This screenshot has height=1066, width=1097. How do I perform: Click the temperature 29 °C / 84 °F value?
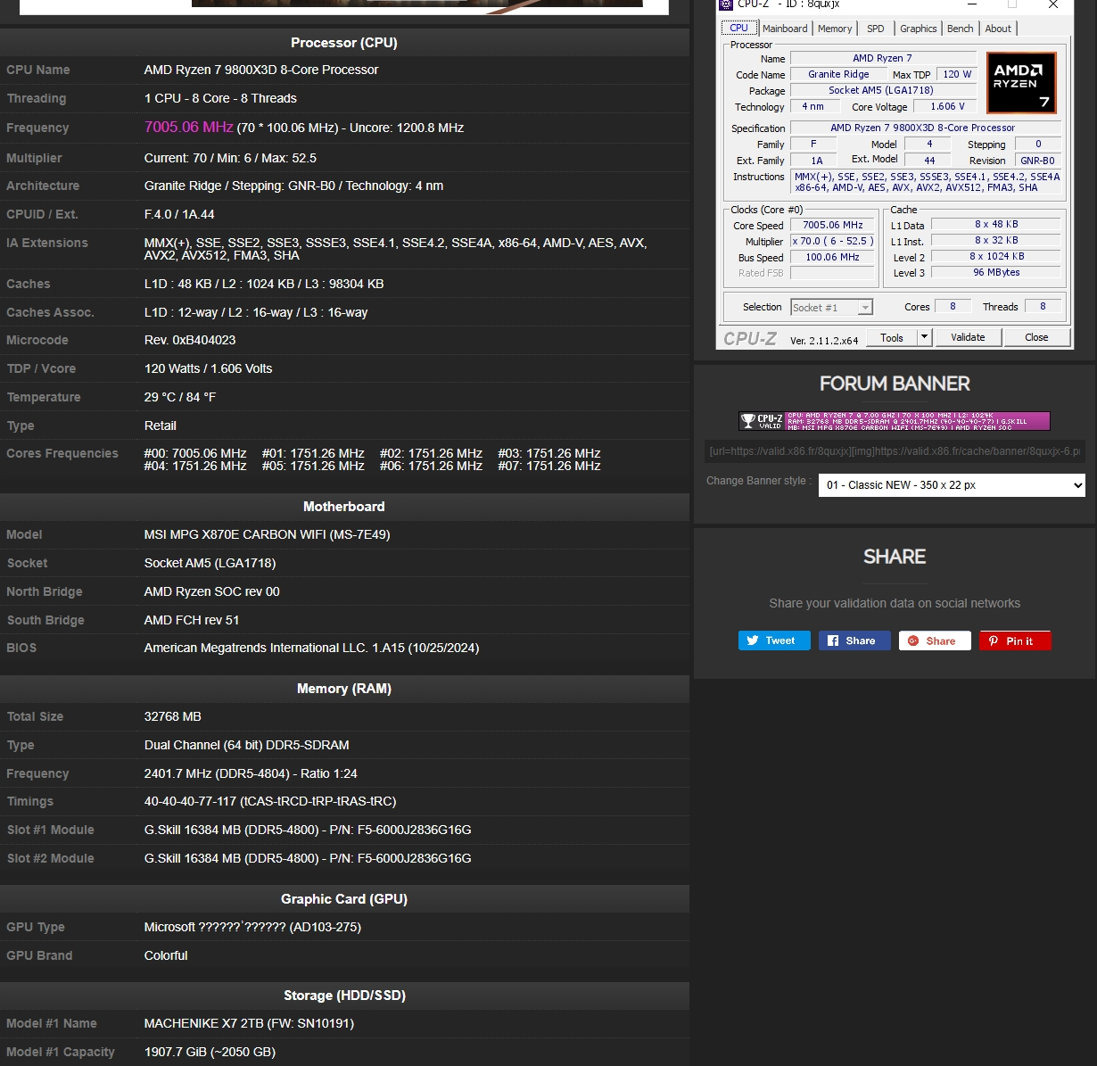180,397
